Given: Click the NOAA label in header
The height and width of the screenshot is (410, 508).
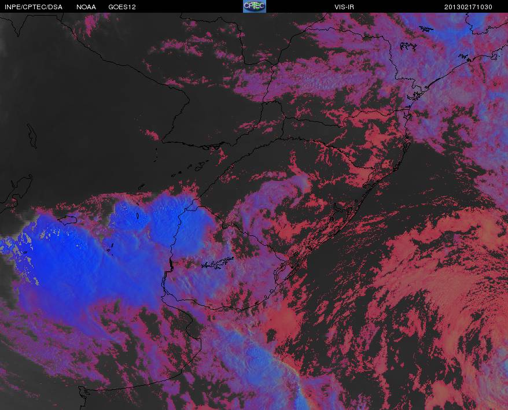Looking at the screenshot, I should tap(86, 7).
